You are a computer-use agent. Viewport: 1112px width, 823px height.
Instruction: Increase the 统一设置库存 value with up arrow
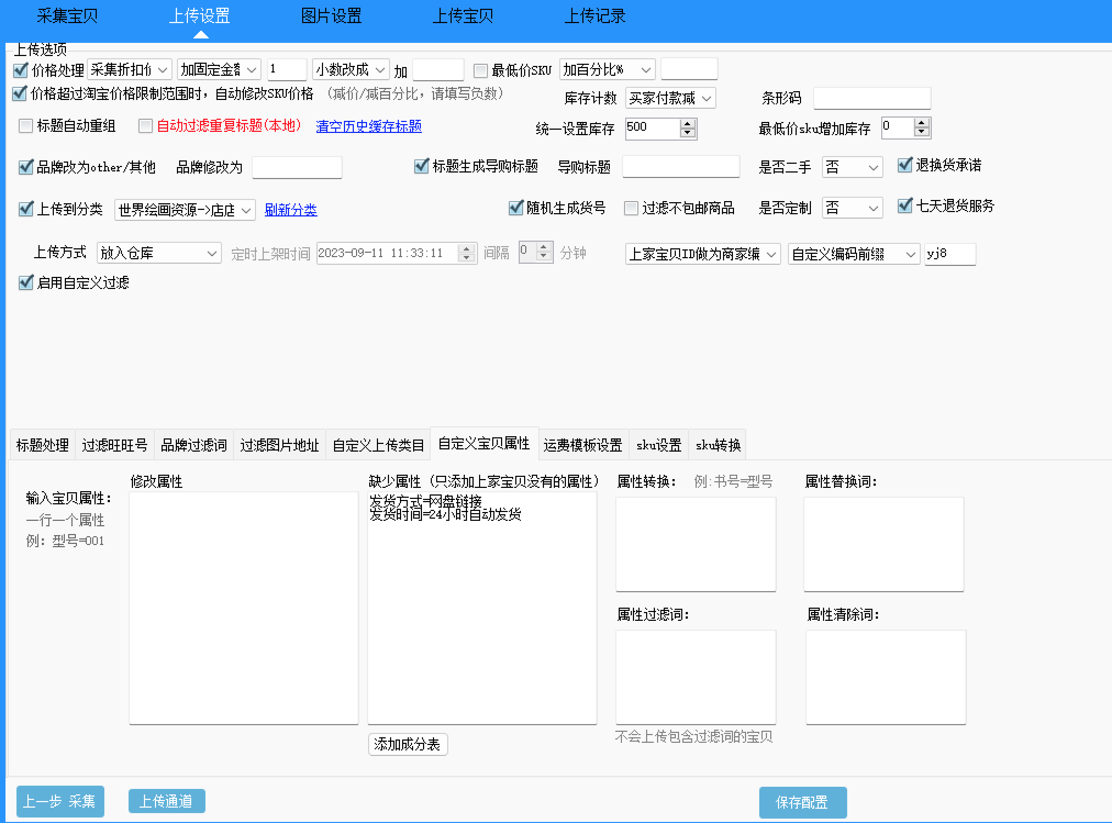pyautogui.click(x=687, y=124)
